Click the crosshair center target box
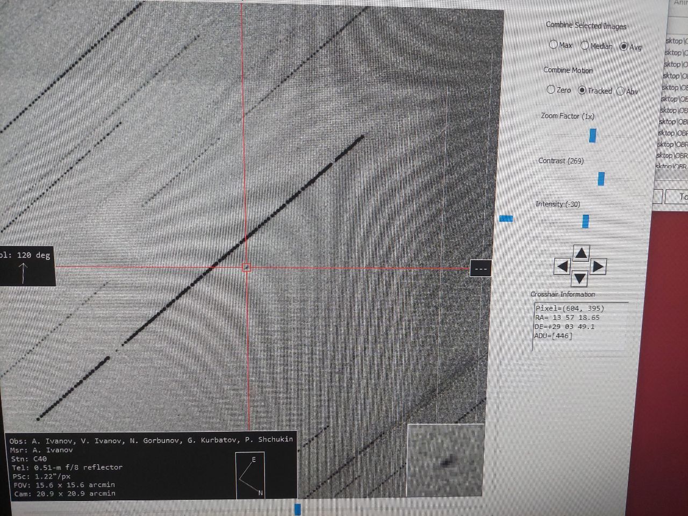The image size is (688, 516). coord(246,267)
